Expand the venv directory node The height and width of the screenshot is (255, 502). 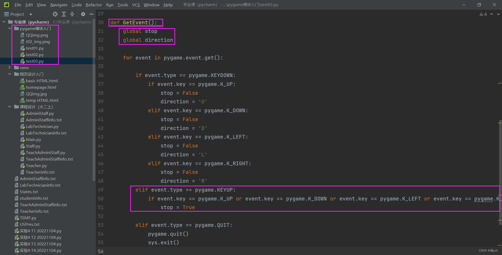pyautogui.click(x=9, y=67)
